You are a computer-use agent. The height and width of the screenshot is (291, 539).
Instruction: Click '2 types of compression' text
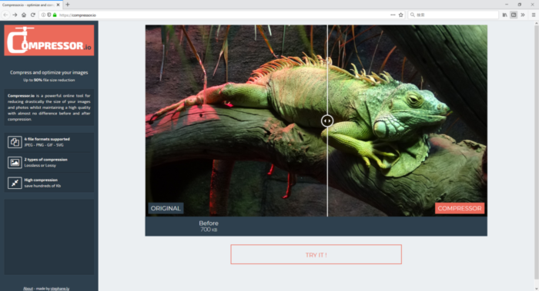coord(45,160)
